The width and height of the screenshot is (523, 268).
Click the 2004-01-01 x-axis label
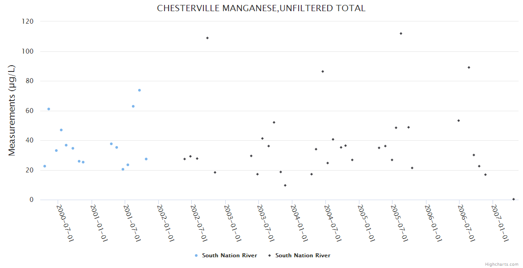coord(299,223)
